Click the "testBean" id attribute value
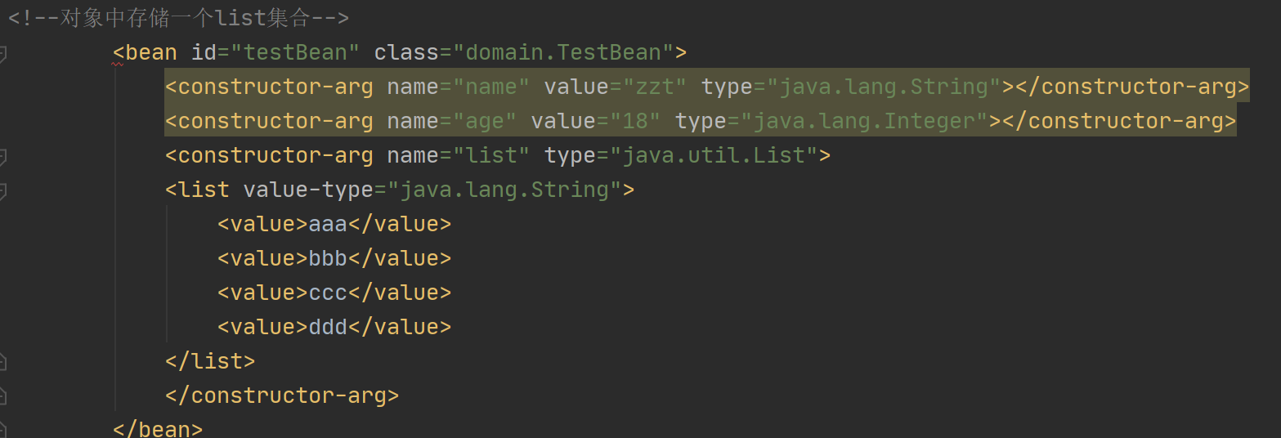 pyautogui.click(x=296, y=53)
